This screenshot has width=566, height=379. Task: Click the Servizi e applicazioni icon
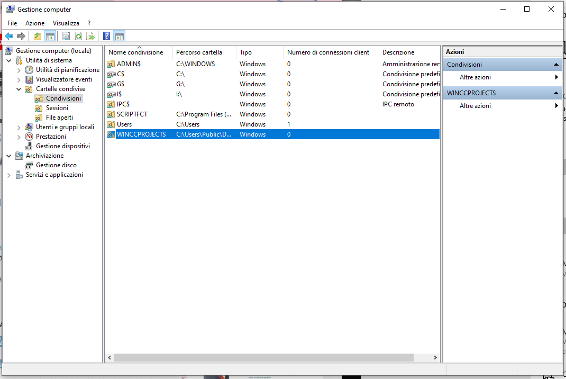19,175
